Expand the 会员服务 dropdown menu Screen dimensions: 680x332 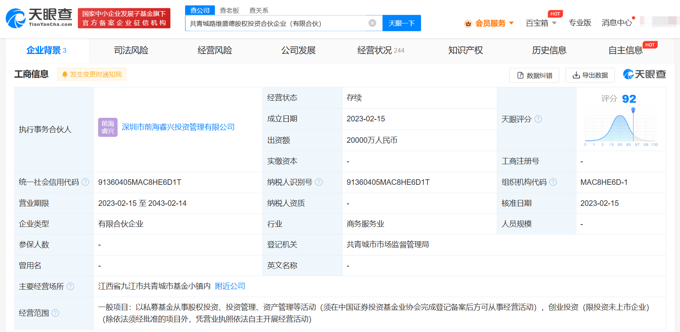click(490, 23)
